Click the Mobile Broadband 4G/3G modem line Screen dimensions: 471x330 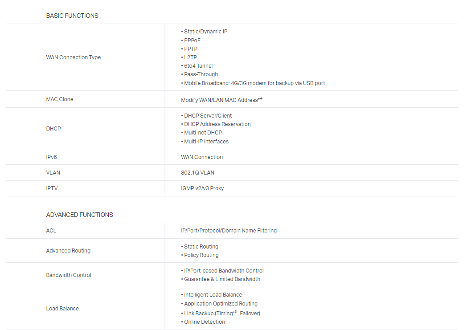coord(254,83)
